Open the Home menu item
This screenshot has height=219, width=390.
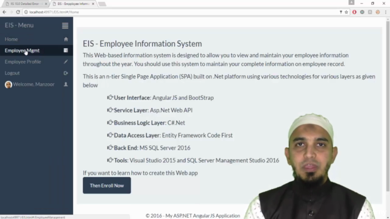(x=37, y=39)
